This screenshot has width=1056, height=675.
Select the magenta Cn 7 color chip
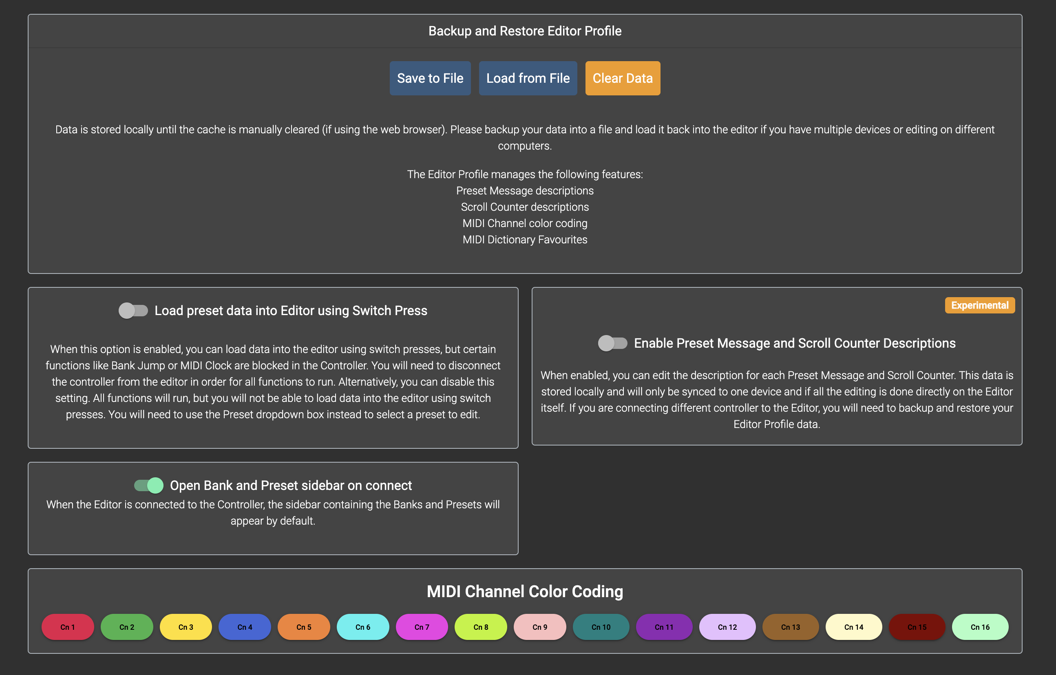pyautogui.click(x=422, y=627)
